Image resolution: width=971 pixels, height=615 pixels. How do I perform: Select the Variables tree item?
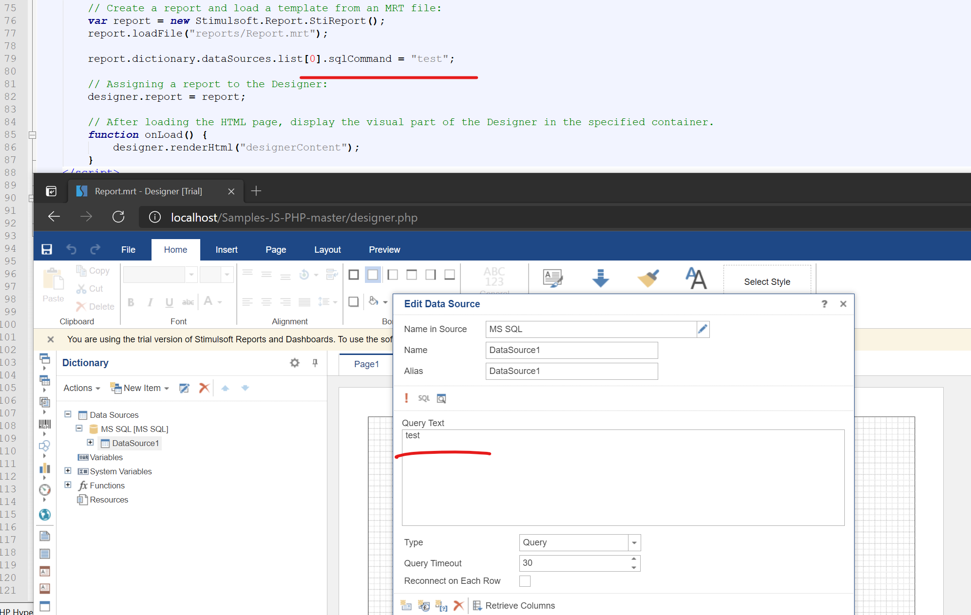click(100, 457)
